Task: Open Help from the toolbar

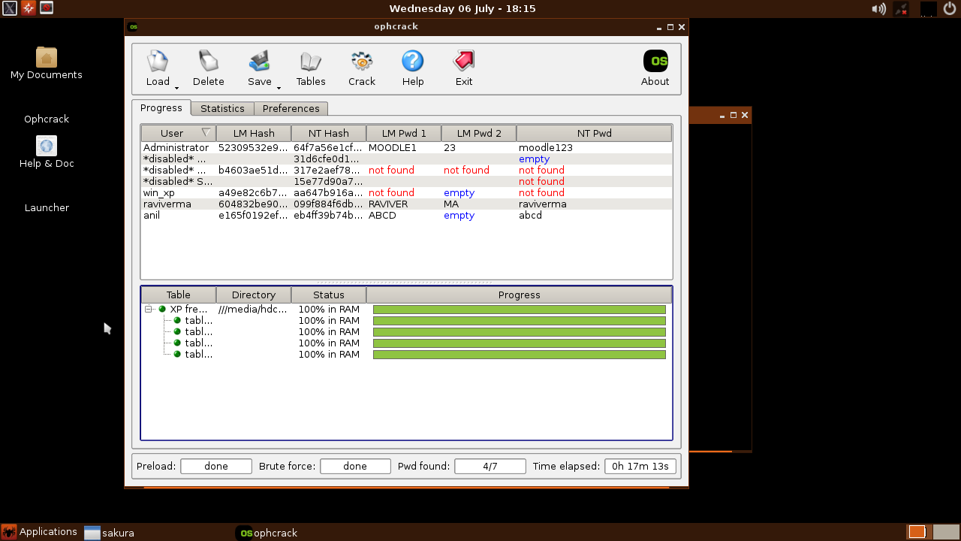Action: (413, 68)
